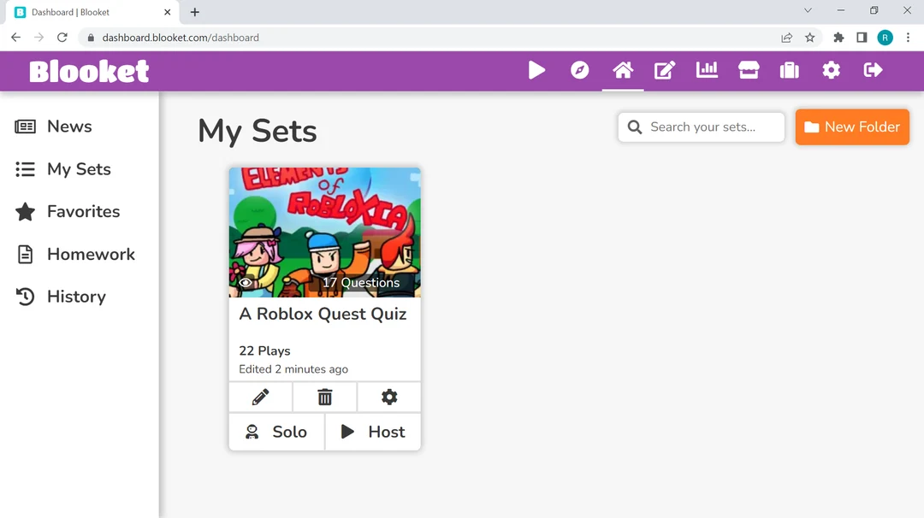Host the Roblox Quest Quiz
The image size is (924, 518).
(373, 432)
